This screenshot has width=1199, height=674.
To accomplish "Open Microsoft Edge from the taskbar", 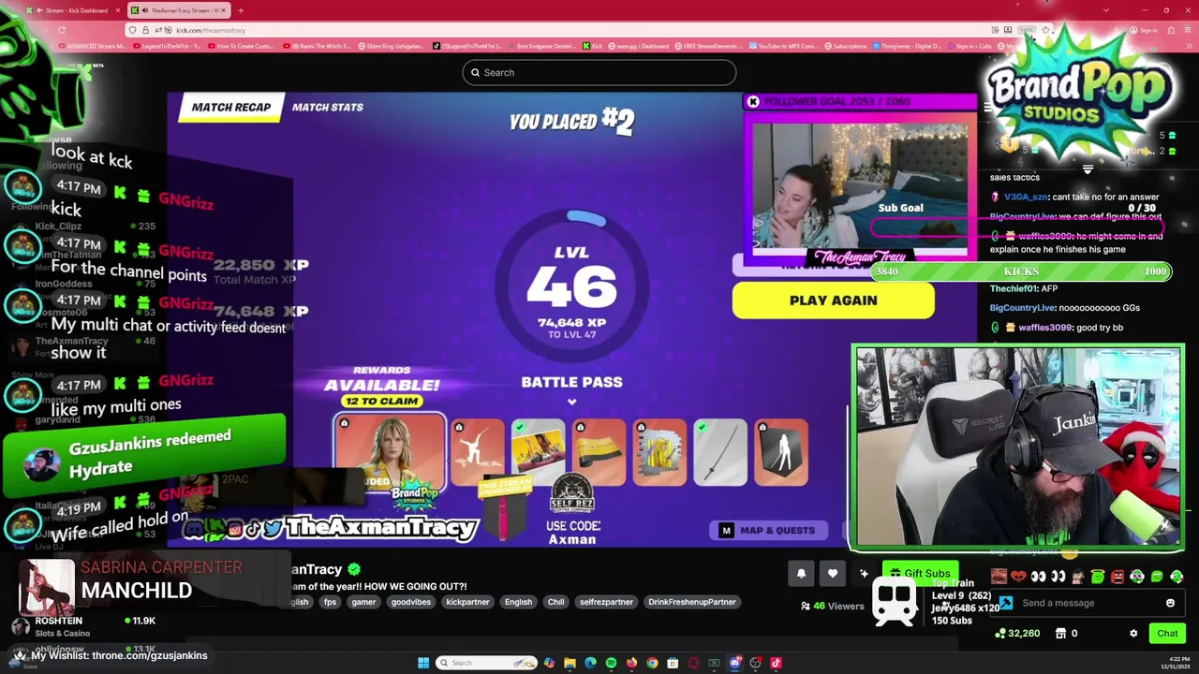I will (590, 663).
